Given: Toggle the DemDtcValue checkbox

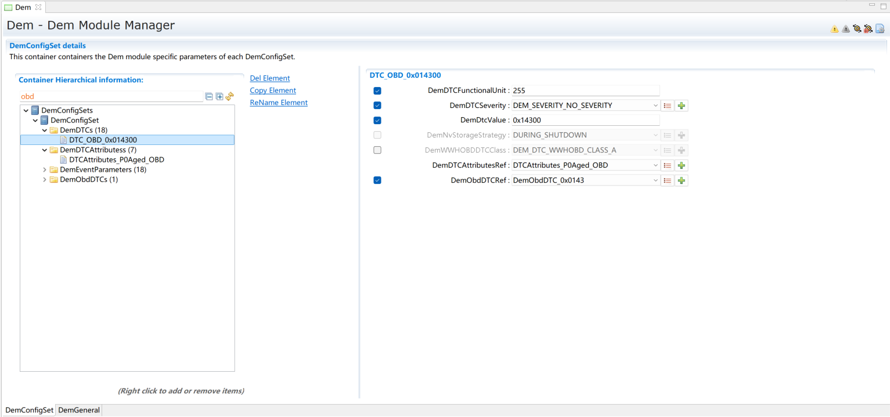Looking at the screenshot, I should click(377, 121).
